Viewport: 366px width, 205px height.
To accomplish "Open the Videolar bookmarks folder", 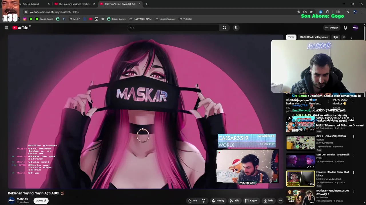I will pos(185,19).
